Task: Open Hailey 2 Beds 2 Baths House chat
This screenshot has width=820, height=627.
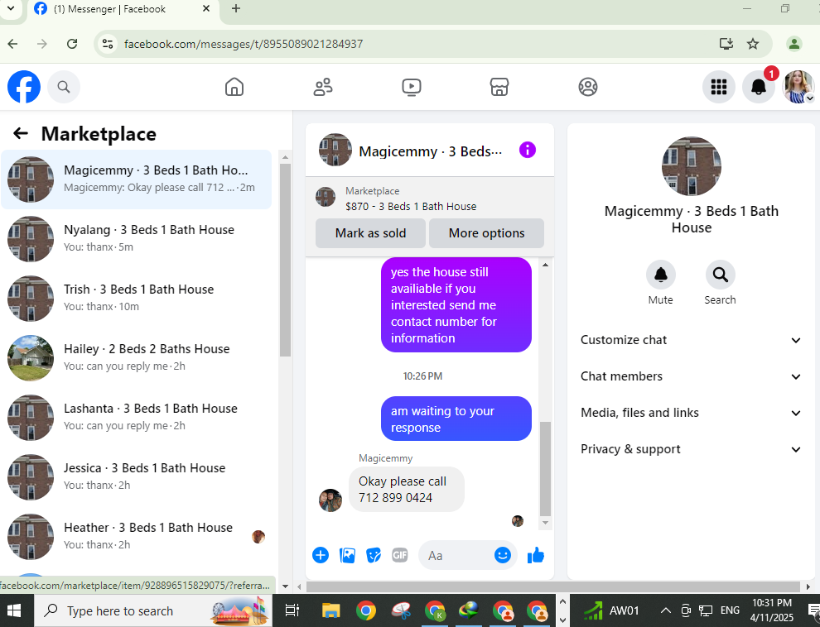Action: 136,357
